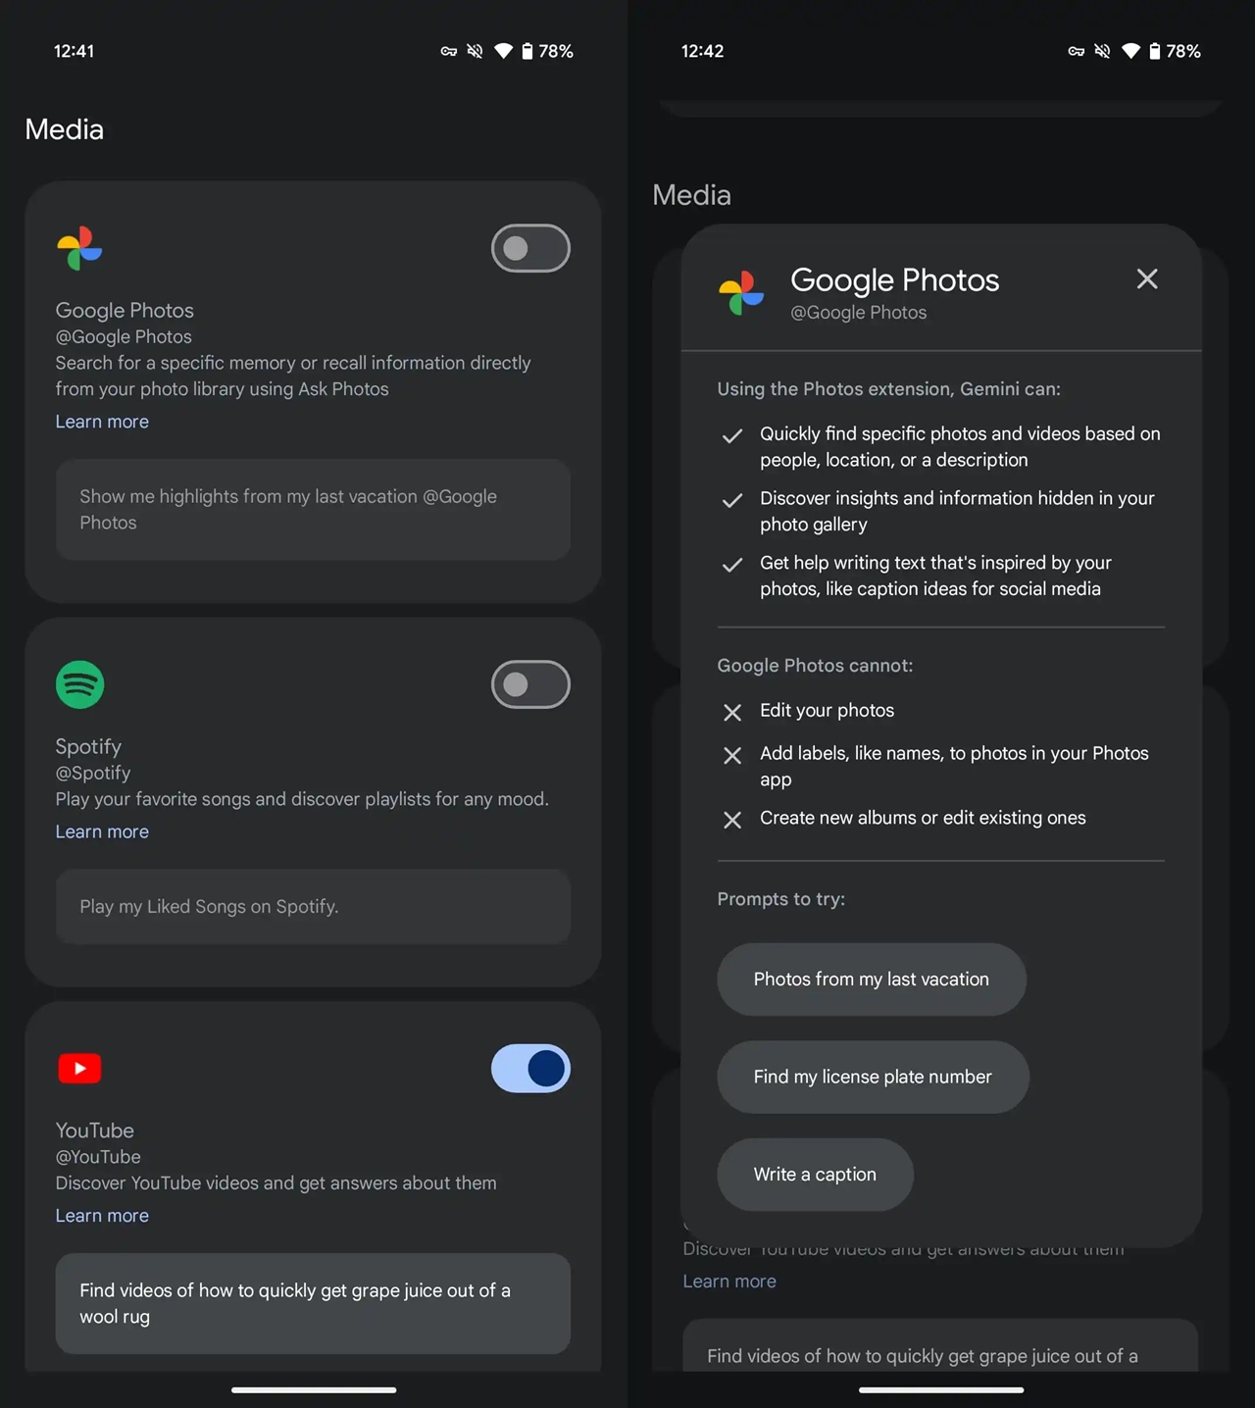Enable the Google Photos extension toggle
Image resolution: width=1255 pixels, height=1408 pixels.
tap(530, 248)
